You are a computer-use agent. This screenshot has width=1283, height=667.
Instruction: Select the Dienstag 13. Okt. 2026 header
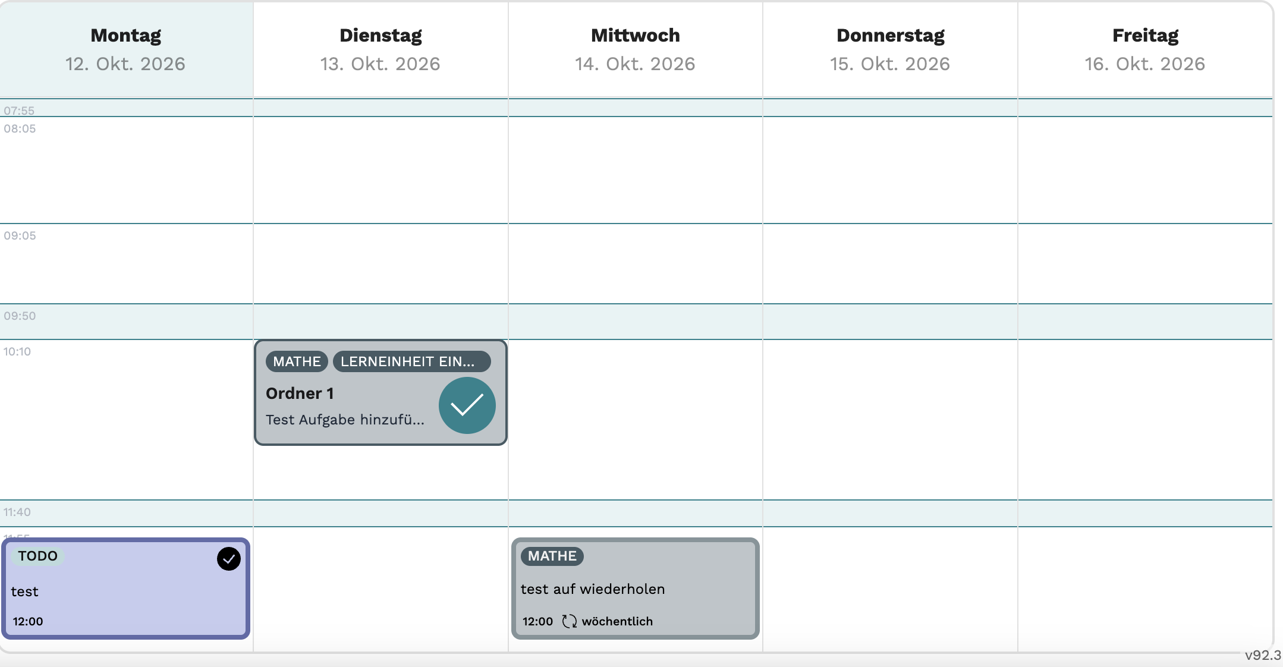coord(381,49)
